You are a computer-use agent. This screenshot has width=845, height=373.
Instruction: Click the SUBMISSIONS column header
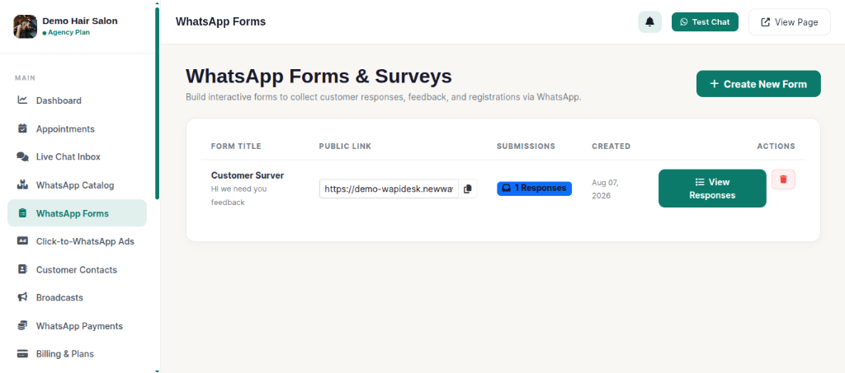[x=526, y=147]
